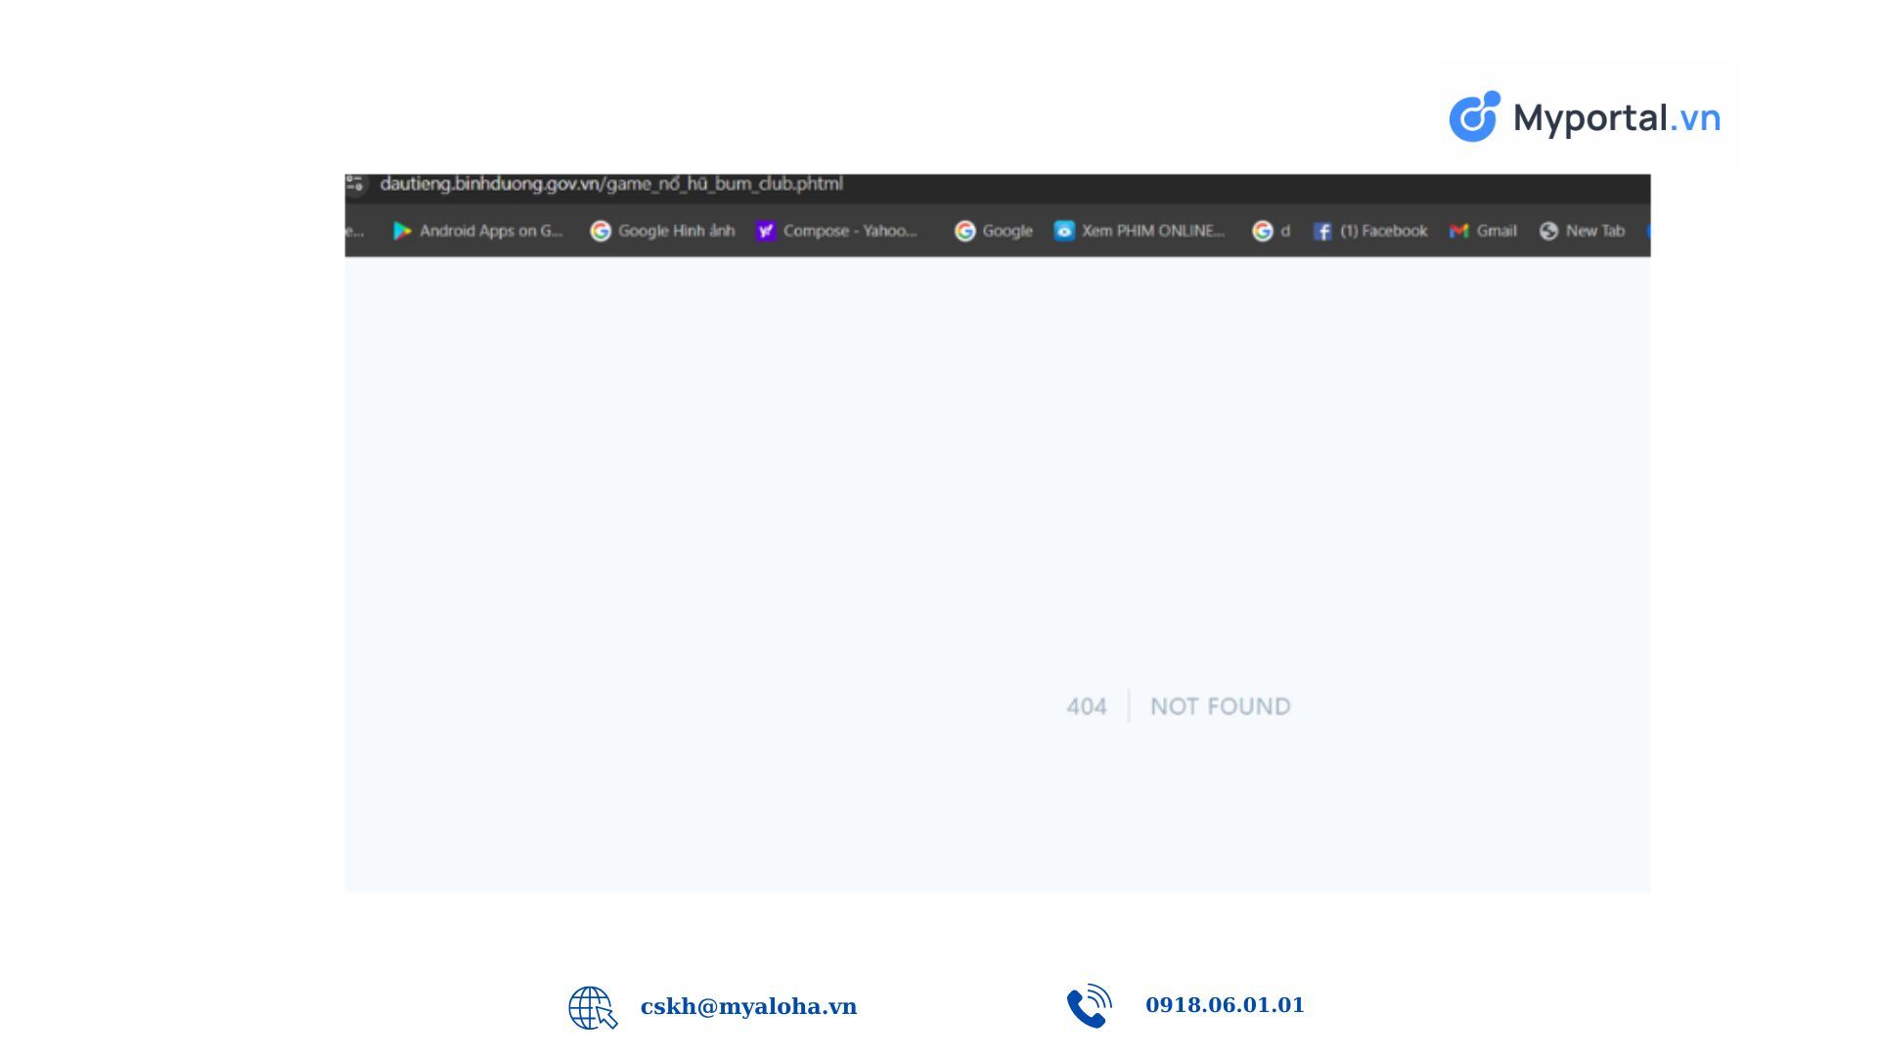Open the New Tab bookmark
Image resolution: width=1878 pixels, height=1056 pixels.
point(1582,231)
